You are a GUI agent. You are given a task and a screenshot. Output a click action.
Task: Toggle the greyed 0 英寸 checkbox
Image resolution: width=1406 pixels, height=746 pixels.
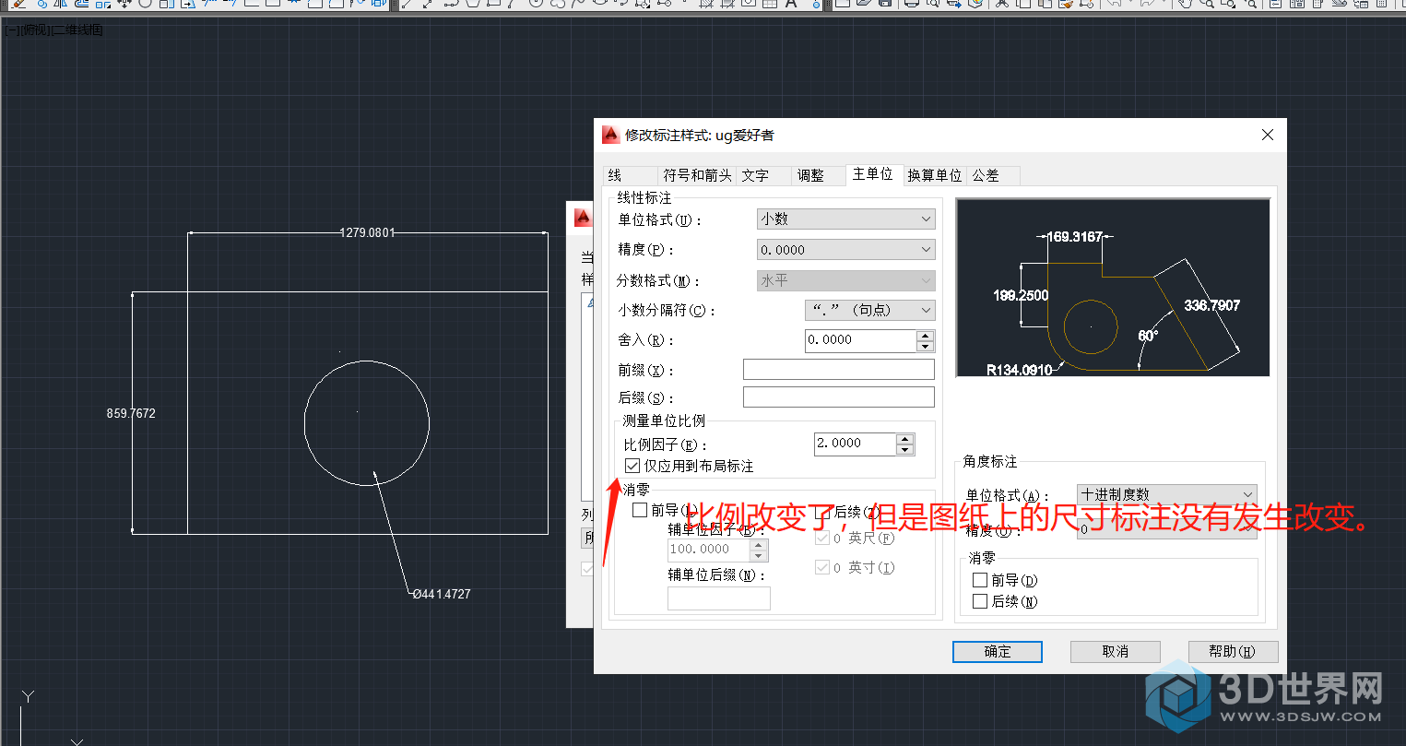point(822,567)
